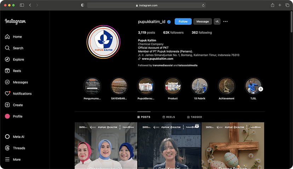Open the PupukBersu... story highlight
The width and height of the screenshot is (293, 169).
pyautogui.click(x=146, y=86)
